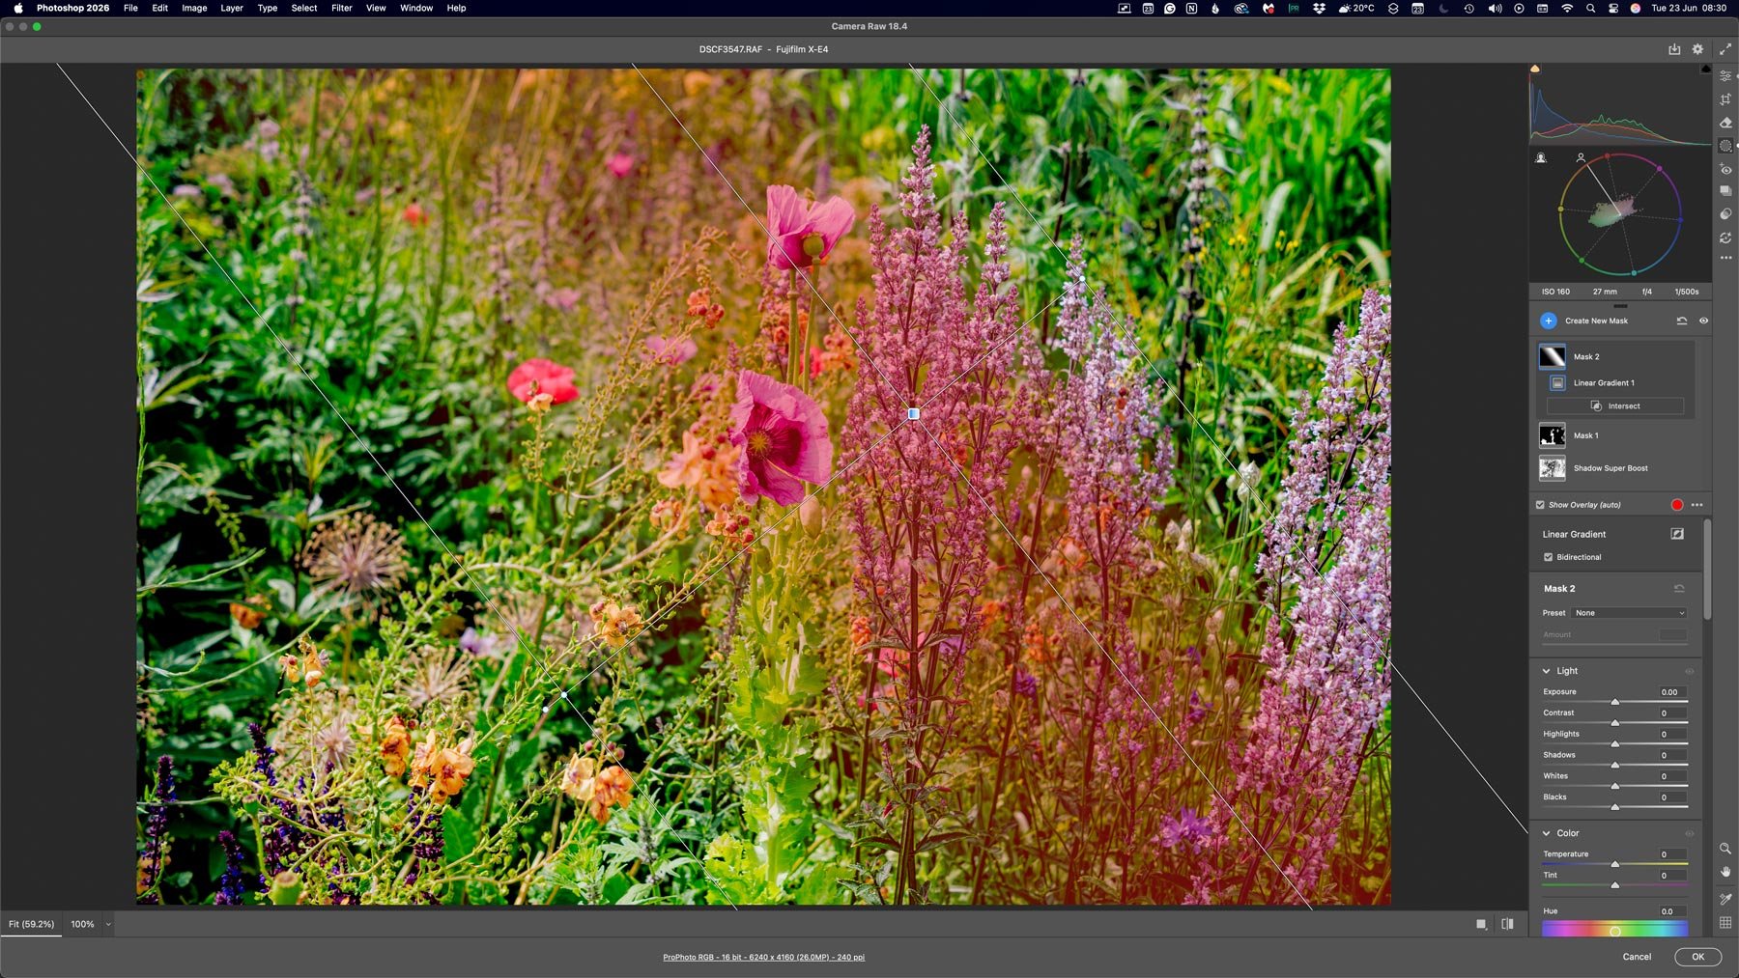Click the save image download icon
This screenshot has width=1739, height=978.
1674,49
